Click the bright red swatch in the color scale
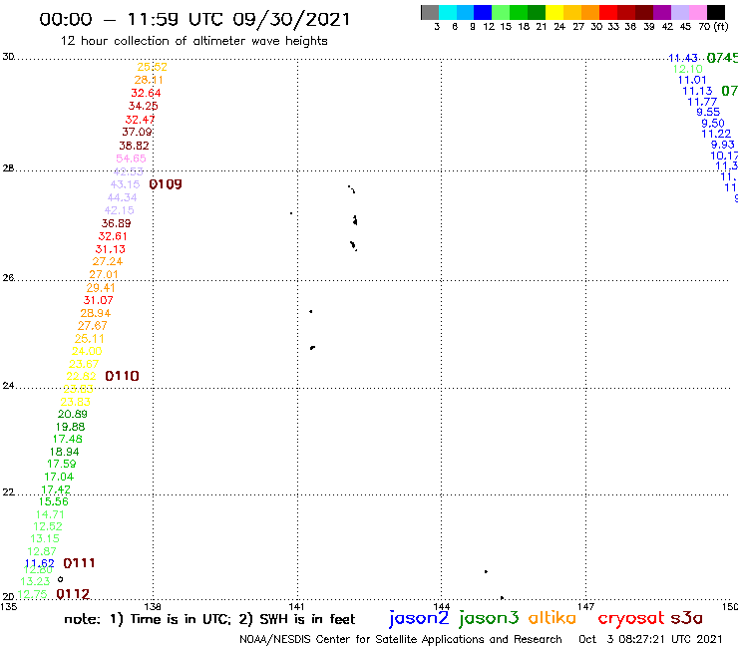The image size is (738, 648). (608, 12)
